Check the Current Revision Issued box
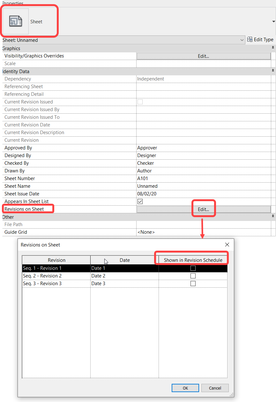276x402 pixels. click(x=140, y=102)
